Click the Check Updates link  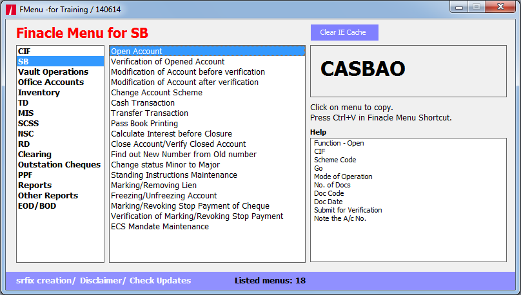[x=160, y=281]
